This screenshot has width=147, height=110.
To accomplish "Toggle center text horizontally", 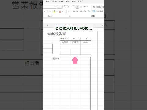I will click(x=77, y=11).
